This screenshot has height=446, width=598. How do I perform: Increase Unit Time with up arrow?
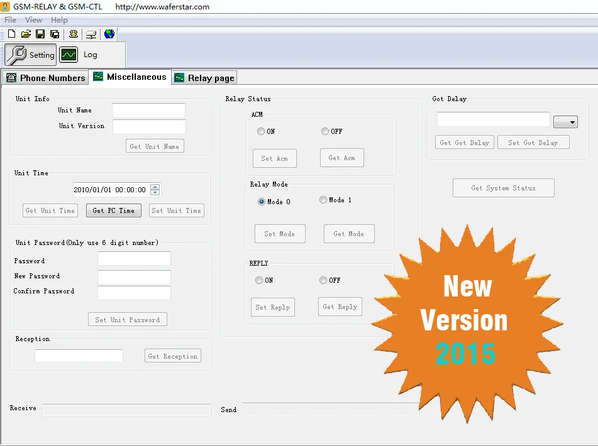(155, 187)
